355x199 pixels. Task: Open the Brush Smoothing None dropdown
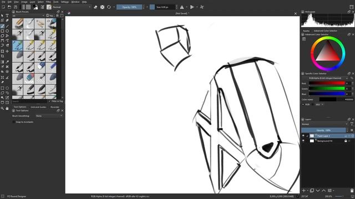coord(49,116)
